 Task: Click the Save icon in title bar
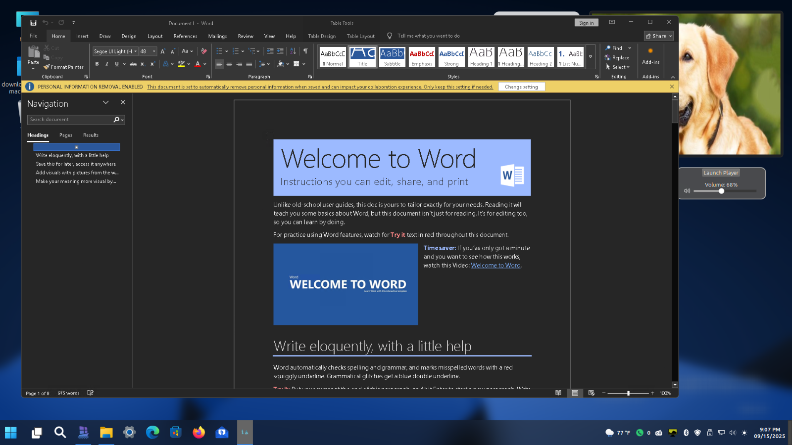pos(33,23)
